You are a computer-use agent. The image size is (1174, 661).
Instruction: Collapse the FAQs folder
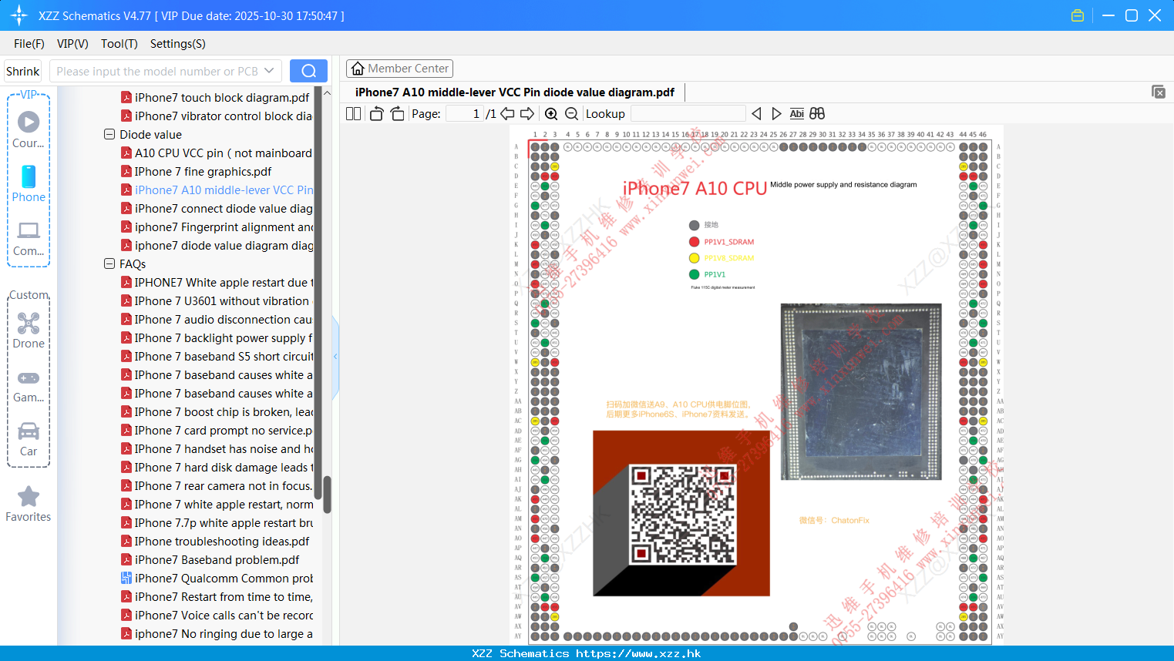[x=109, y=263]
